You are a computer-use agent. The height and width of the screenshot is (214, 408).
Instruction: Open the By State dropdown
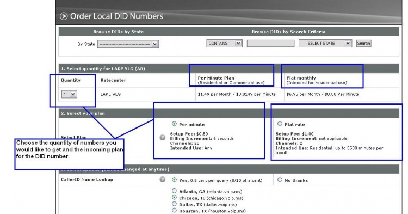tap(128, 44)
